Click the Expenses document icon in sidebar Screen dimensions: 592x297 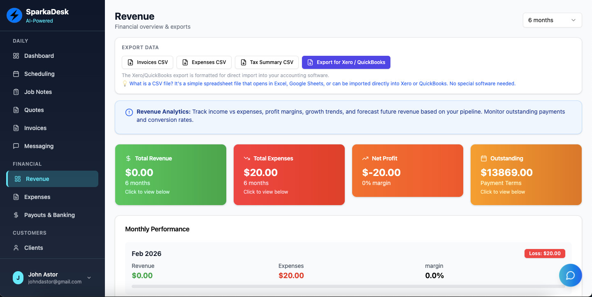16,197
